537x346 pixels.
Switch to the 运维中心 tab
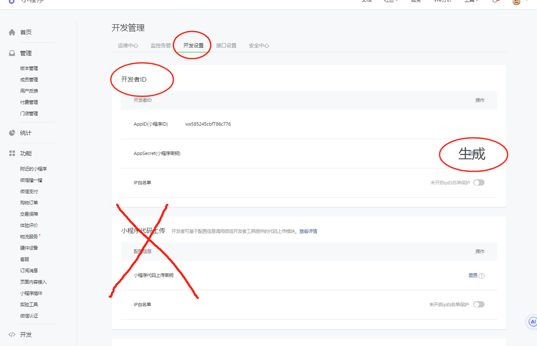click(128, 46)
